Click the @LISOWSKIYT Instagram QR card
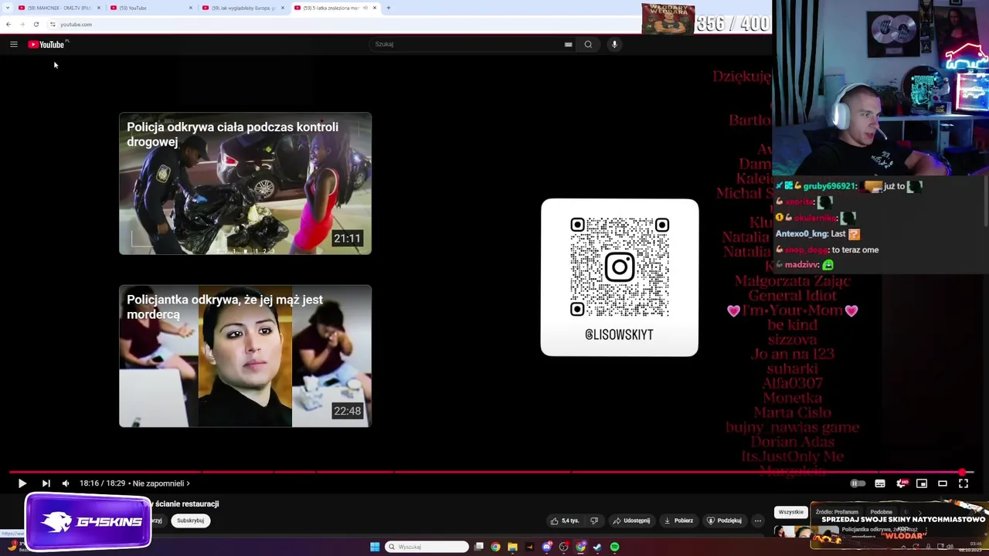Image resolution: width=989 pixels, height=556 pixels. 620,277
